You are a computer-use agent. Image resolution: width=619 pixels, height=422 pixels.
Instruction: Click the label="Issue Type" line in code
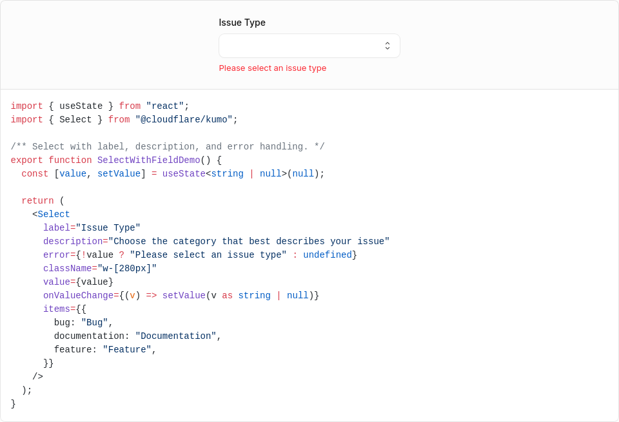point(92,228)
